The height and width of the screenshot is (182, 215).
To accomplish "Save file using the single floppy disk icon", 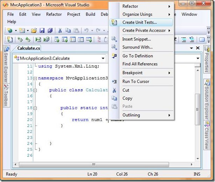I will coord(42,30).
